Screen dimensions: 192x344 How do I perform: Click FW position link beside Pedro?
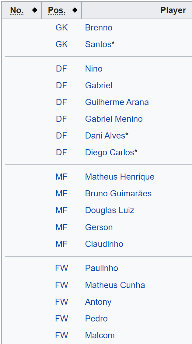point(61,318)
